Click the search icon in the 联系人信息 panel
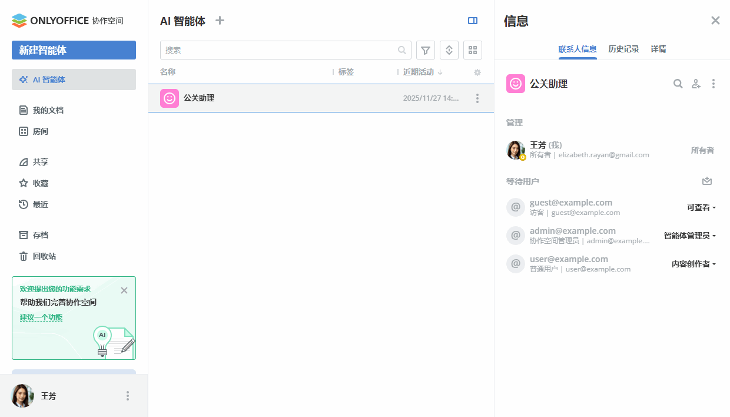Screen dimensions: 730x417 pos(678,84)
